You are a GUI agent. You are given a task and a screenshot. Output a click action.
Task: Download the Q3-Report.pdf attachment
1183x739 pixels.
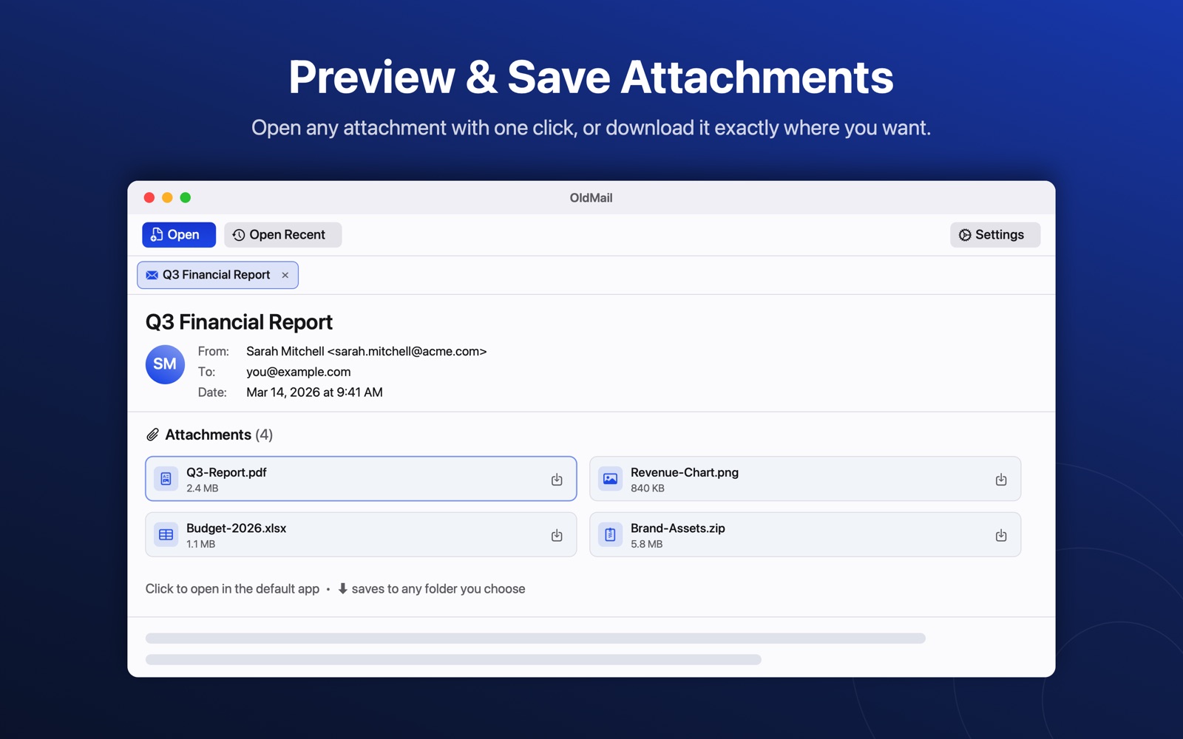(557, 480)
